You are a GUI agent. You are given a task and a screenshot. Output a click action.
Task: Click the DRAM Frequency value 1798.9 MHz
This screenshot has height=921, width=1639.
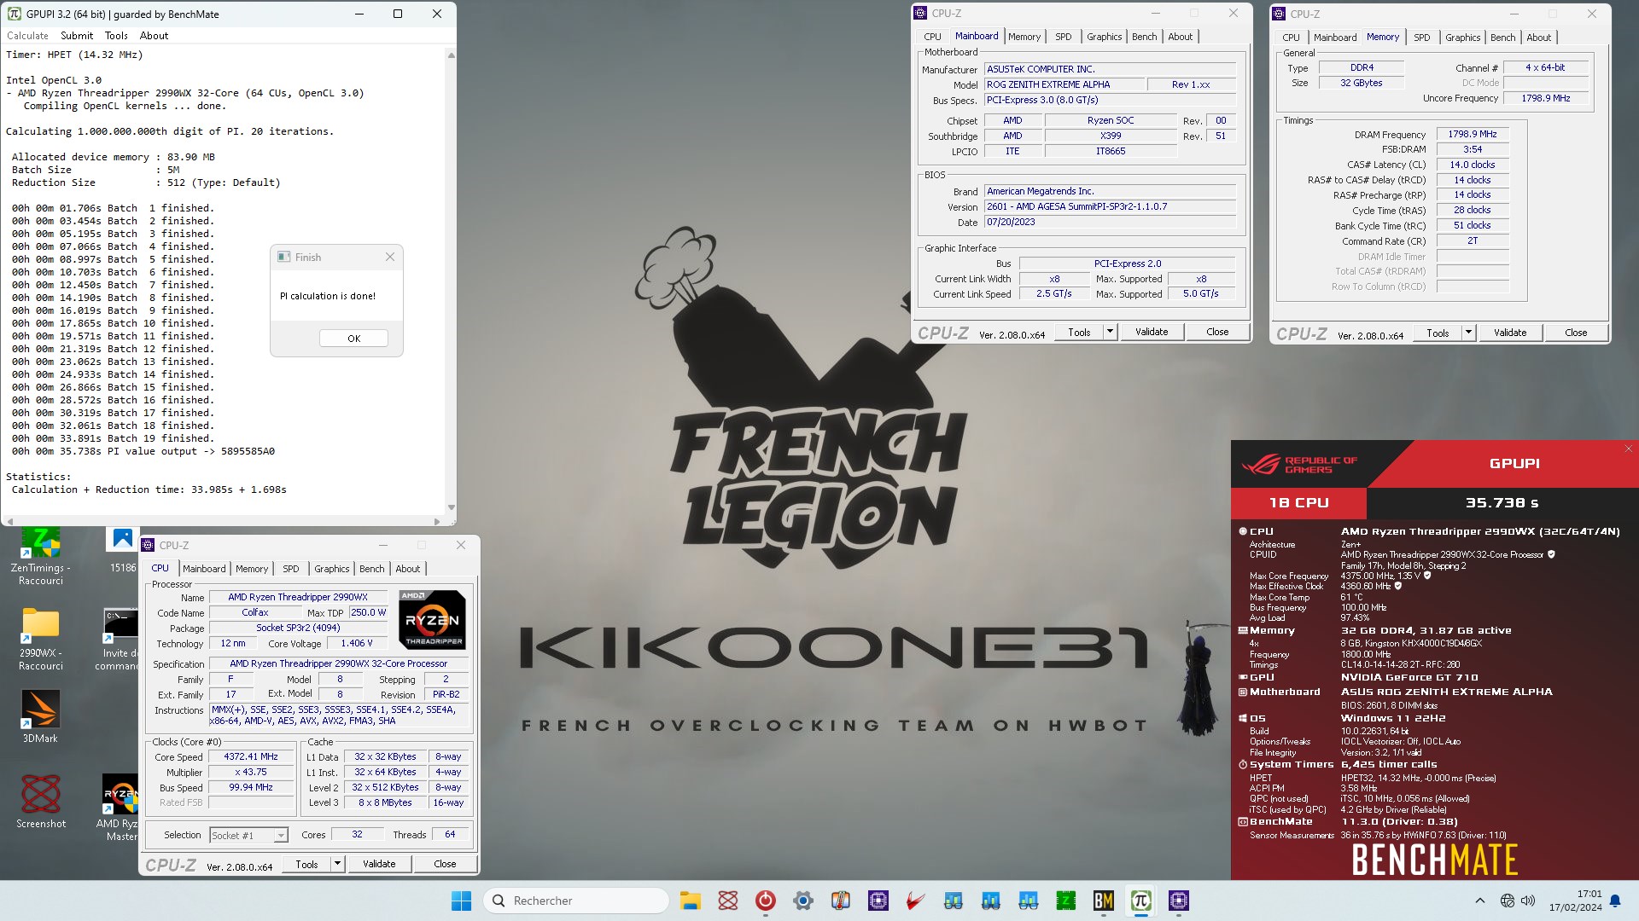[x=1473, y=134]
